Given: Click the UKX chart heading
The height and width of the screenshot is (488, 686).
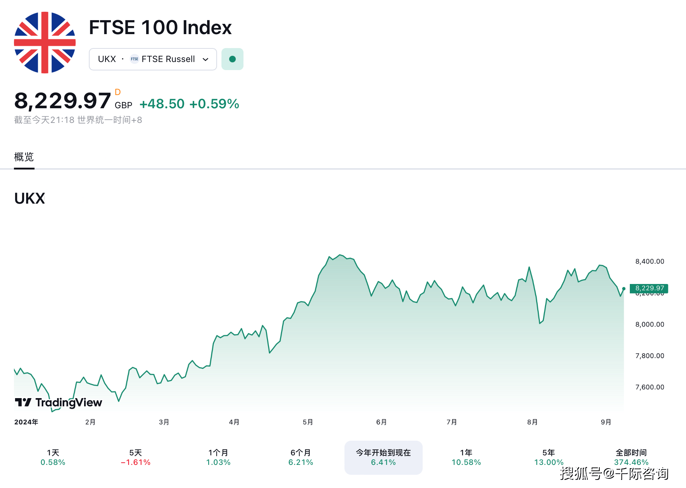Looking at the screenshot, I should click(x=30, y=199).
